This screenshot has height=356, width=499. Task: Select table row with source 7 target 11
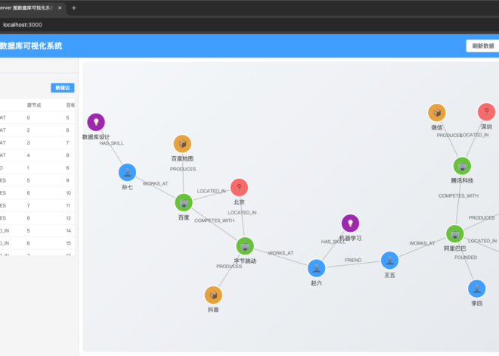coord(37,205)
